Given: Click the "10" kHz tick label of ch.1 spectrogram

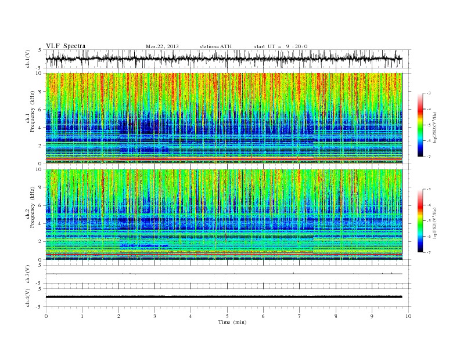Looking at the screenshot, I should point(39,73).
